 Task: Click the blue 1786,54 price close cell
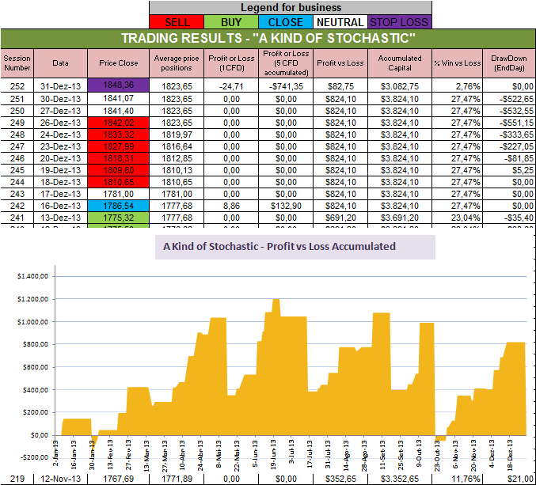coord(118,206)
